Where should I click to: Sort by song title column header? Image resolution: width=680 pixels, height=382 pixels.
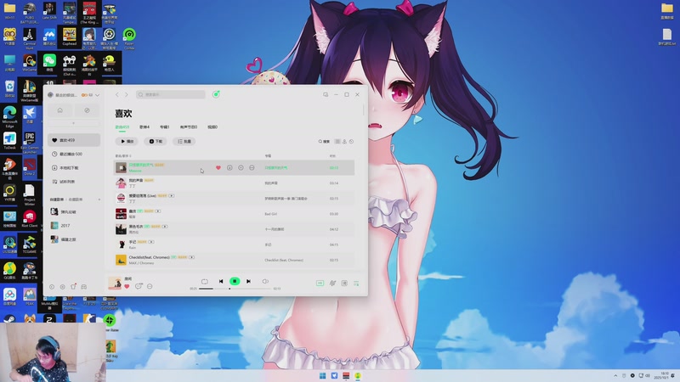[x=122, y=156]
